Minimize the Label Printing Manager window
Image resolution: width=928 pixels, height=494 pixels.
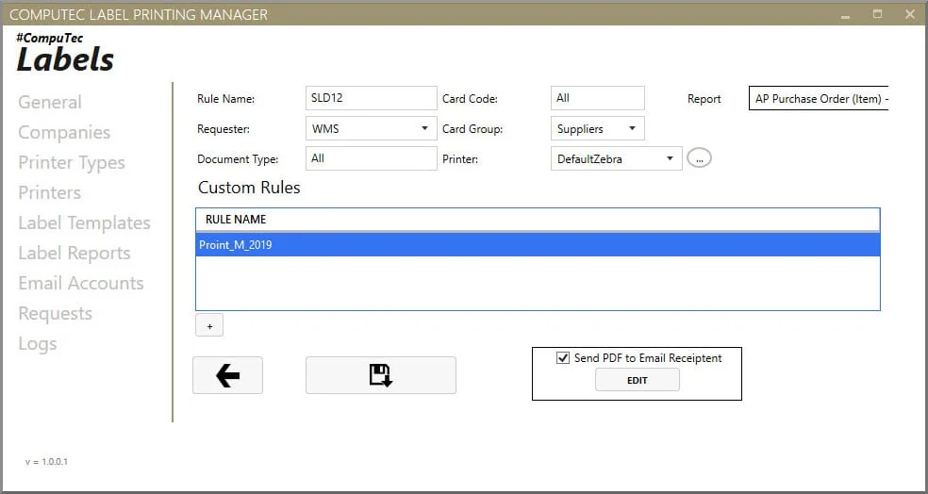845,15
